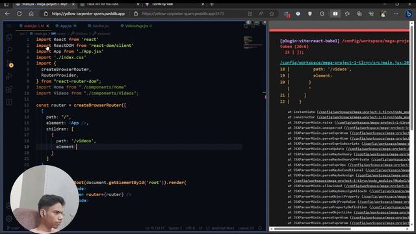
Task: Open the Manage gear icon at bottom of the activity bar
Action: click(9, 218)
